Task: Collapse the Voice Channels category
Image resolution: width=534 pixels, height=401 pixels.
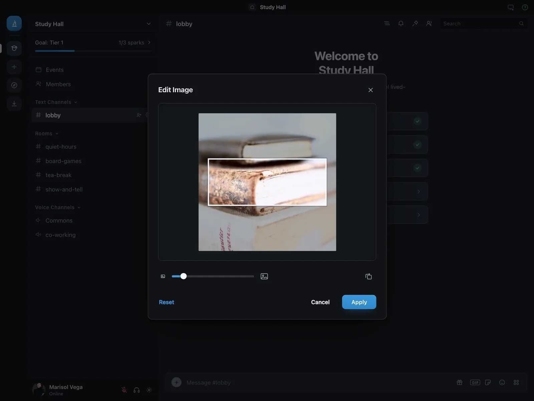Action: point(58,208)
